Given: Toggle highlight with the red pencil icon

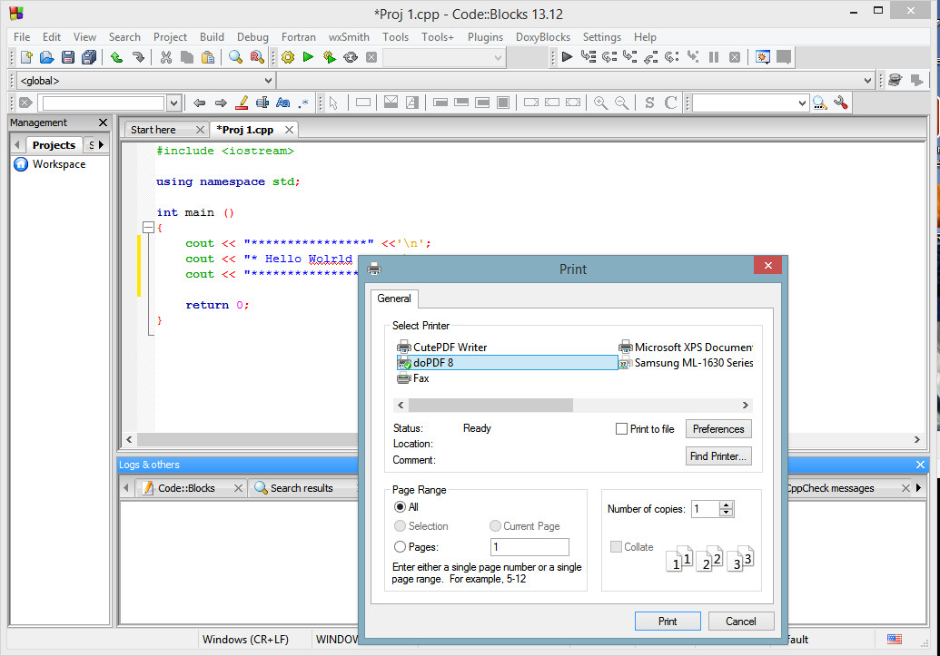Looking at the screenshot, I should tap(242, 103).
